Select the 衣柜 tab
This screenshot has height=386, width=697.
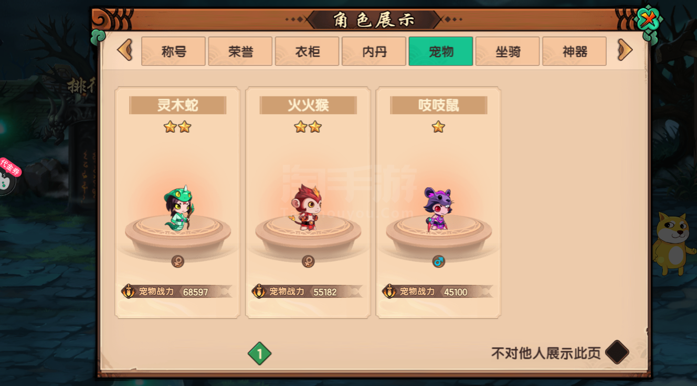307,51
